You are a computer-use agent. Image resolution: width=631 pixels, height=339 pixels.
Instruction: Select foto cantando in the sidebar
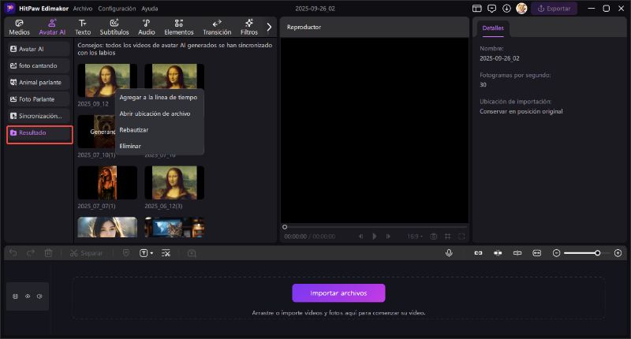[39, 65]
